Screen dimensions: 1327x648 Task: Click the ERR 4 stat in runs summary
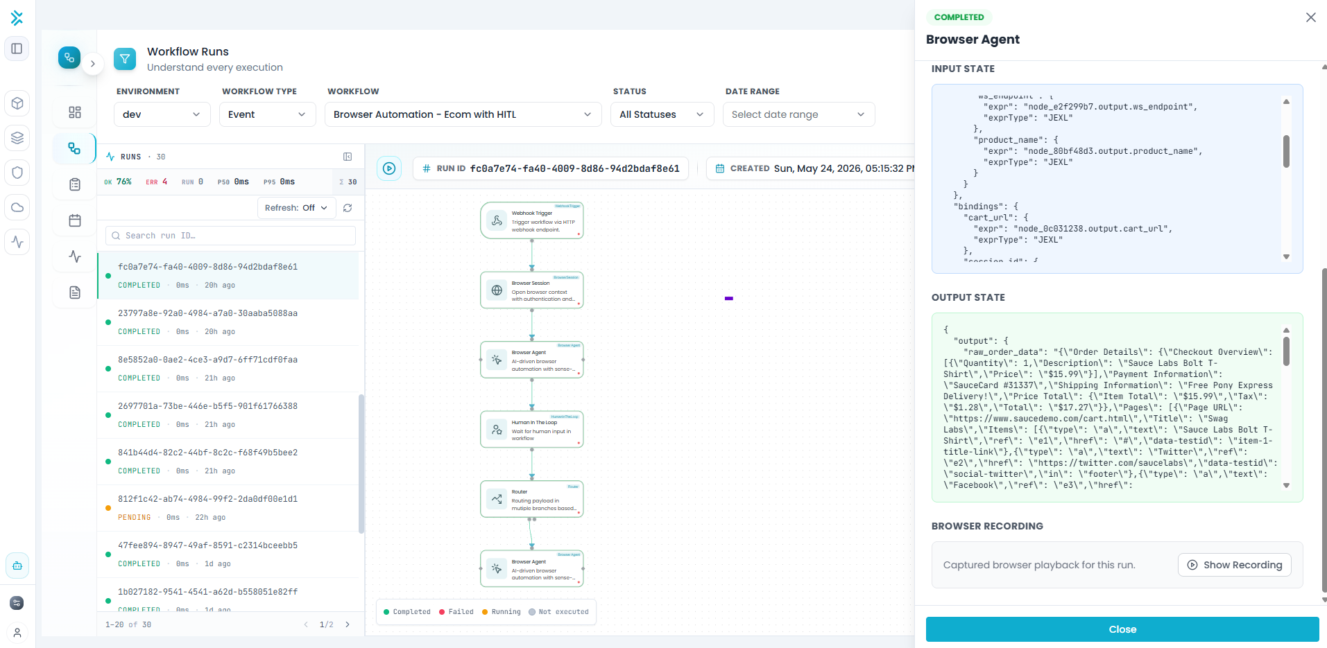click(156, 182)
